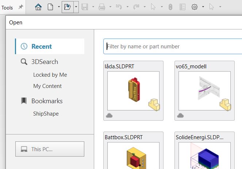Click the This PC... button
Image resolution: width=242 pixels, height=169 pixels.
coord(50,149)
